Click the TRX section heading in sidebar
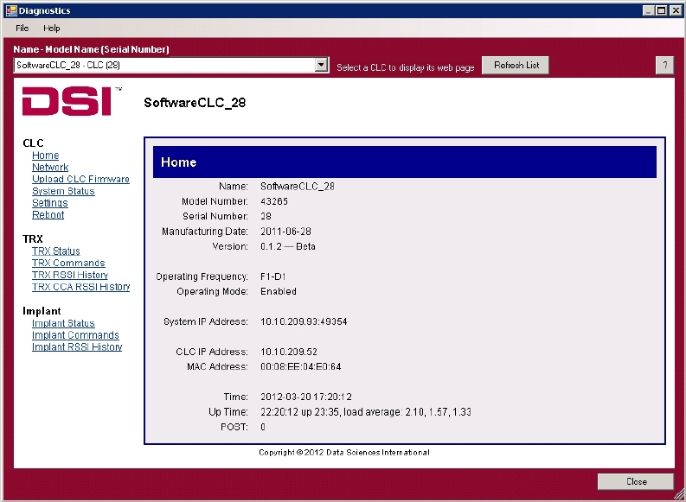 point(33,239)
